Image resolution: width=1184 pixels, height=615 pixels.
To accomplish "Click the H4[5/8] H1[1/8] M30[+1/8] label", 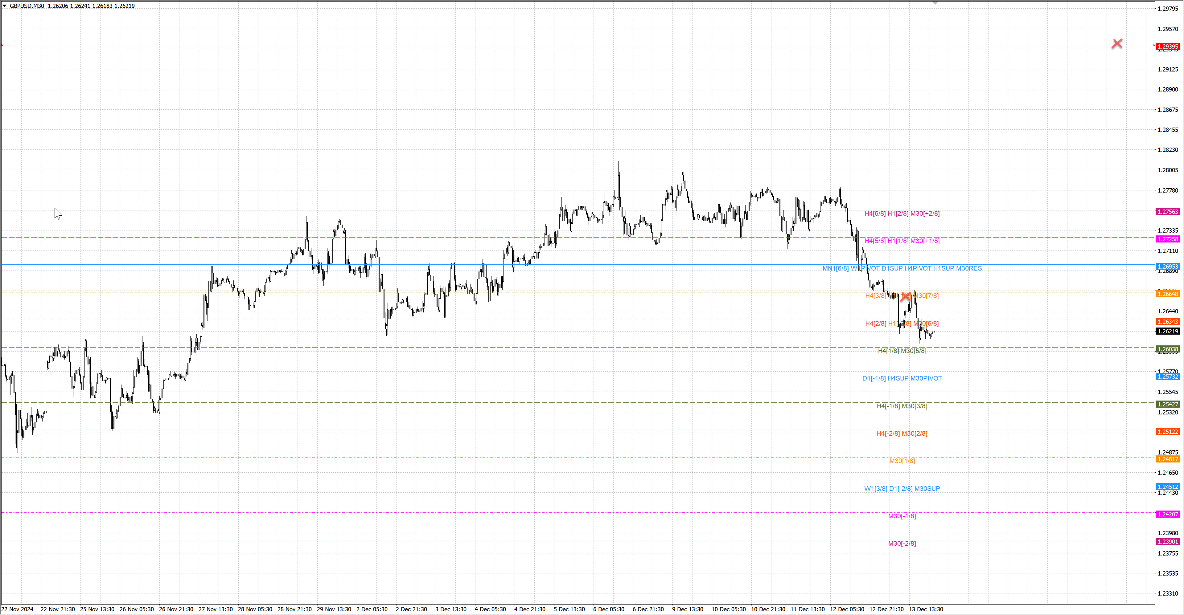I will pos(902,241).
